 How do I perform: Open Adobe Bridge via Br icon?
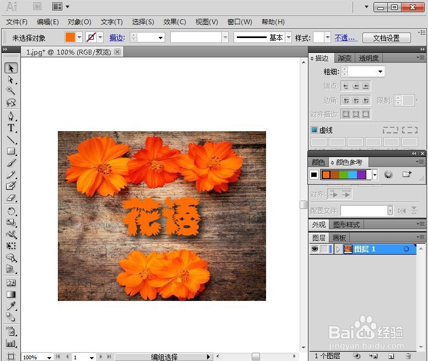pos(37,7)
